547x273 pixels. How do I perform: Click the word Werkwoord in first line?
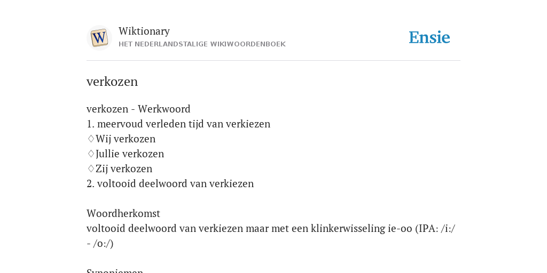pyautogui.click(x=164, y=109)
